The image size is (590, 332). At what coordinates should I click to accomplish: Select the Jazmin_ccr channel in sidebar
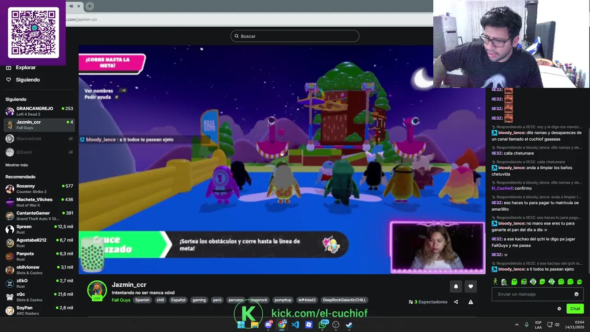[39, 125]
